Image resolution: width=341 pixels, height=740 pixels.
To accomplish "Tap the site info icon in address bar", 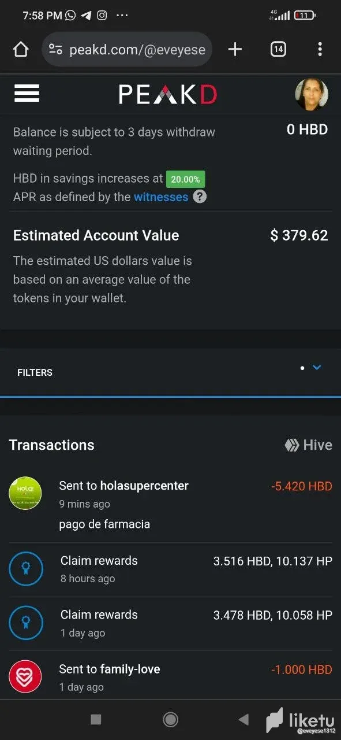I will 55,50.
